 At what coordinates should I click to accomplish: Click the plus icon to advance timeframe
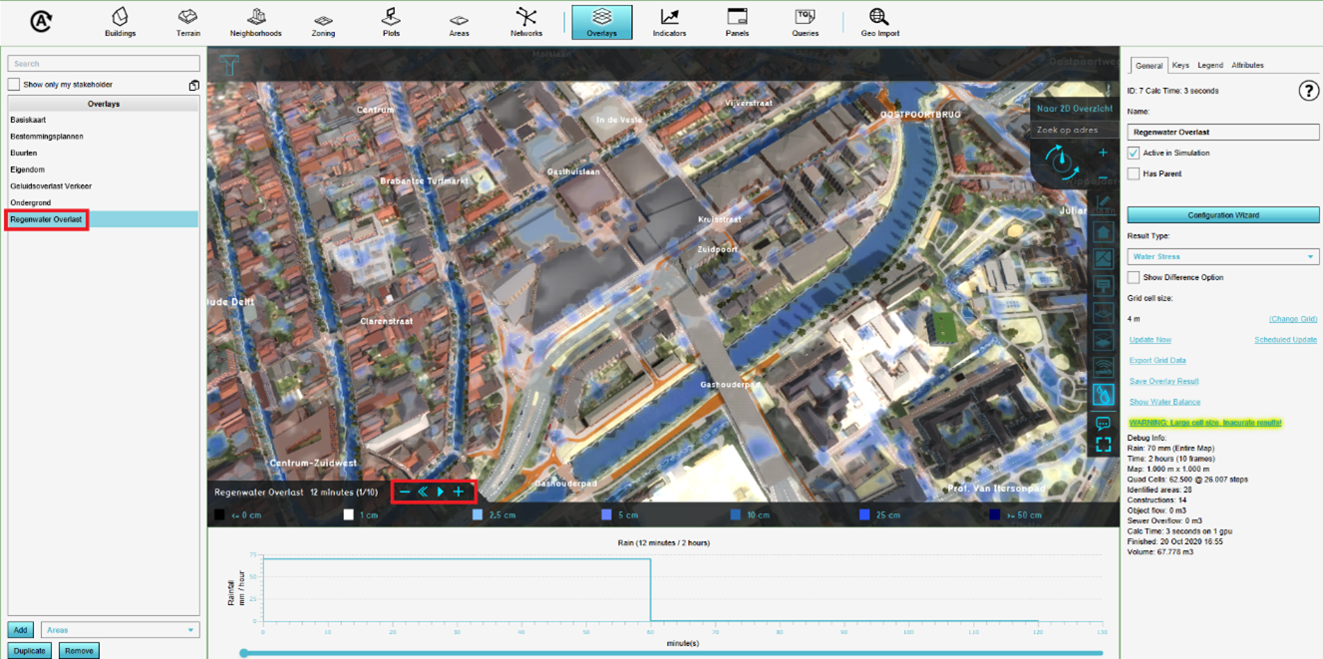pos(459,492)
